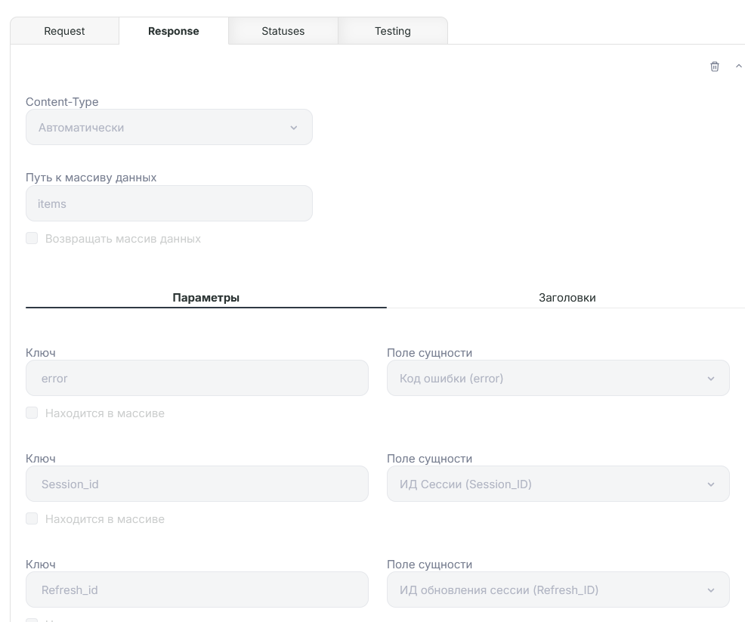
Task: Click the Session_id key input field
Action: click(x=197, y=484)
